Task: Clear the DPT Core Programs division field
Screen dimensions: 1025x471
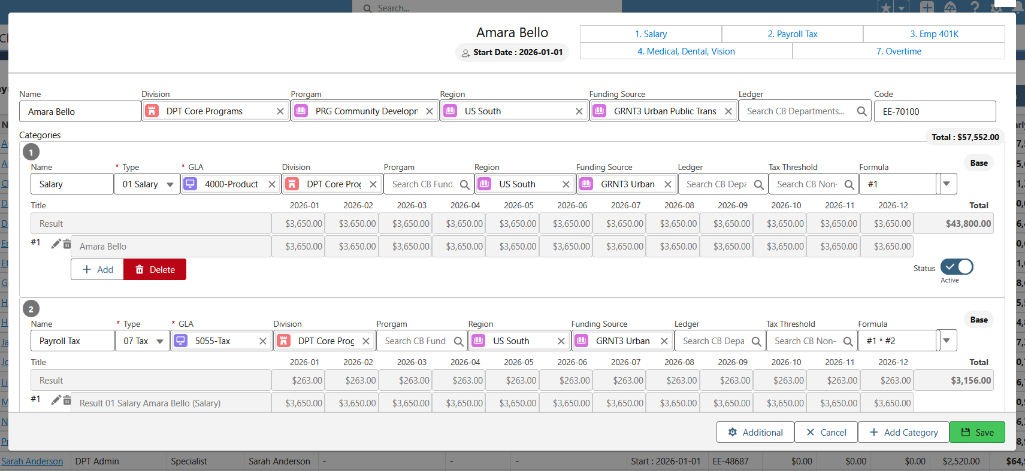Action: point(280,111)
